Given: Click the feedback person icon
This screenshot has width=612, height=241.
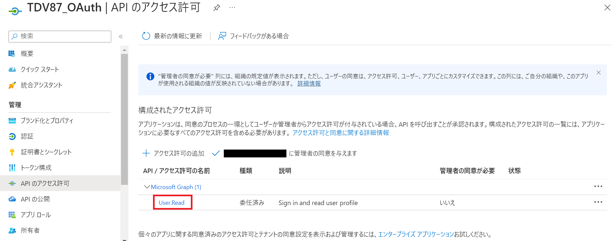Looking at the screenshot, I should click(x=222, y=36).
